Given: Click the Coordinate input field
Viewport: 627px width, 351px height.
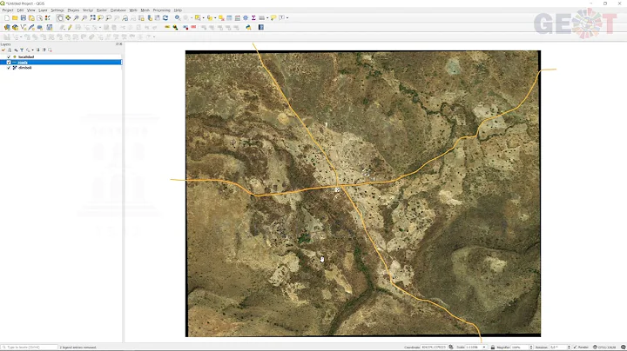Looking at the screenshot, I should coord(434,347).
